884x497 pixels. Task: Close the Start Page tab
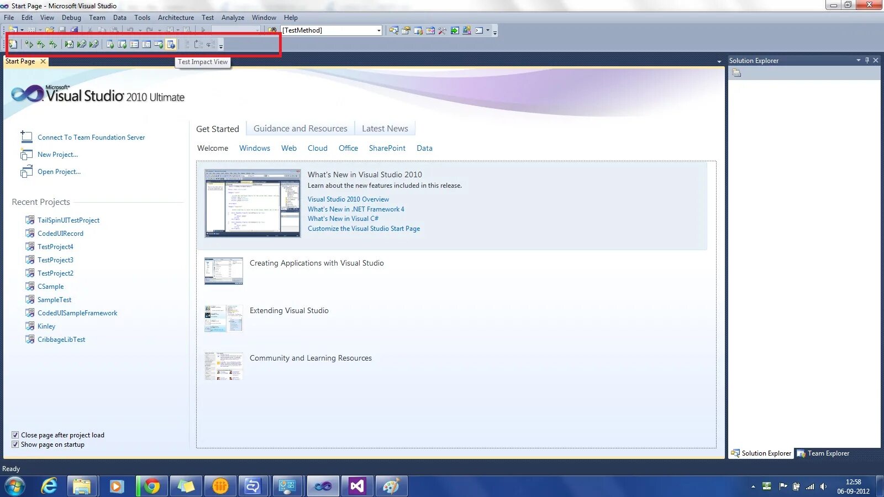43,61
